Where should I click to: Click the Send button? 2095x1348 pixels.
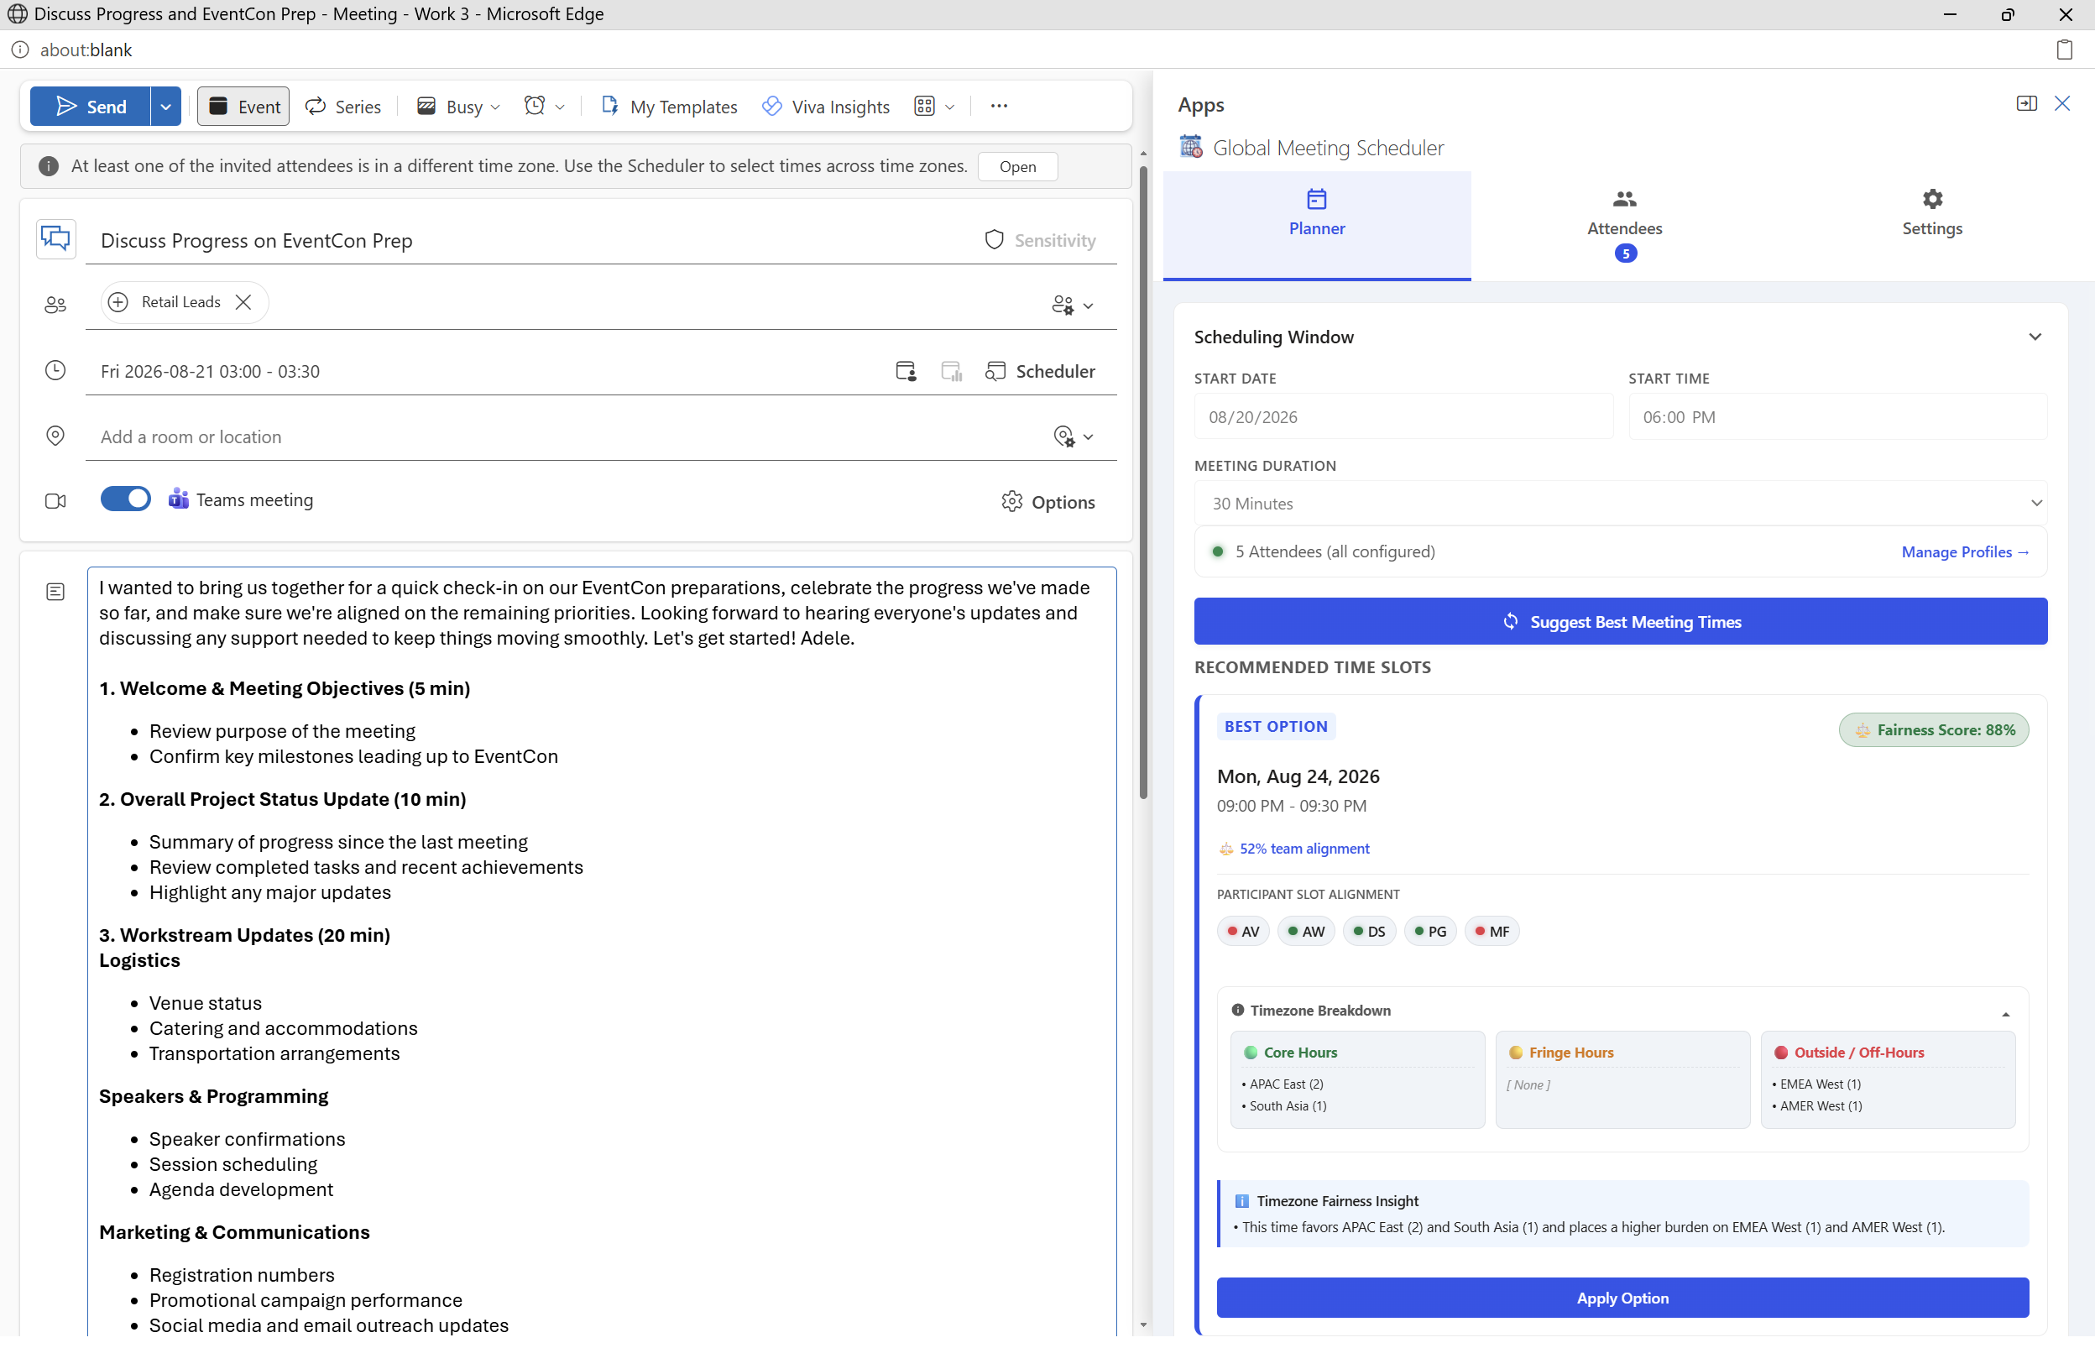click(x=90, y=106)
